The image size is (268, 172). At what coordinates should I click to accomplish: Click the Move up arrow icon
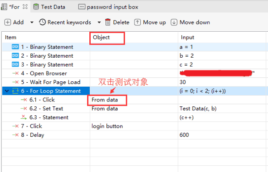tap(138, 22)
